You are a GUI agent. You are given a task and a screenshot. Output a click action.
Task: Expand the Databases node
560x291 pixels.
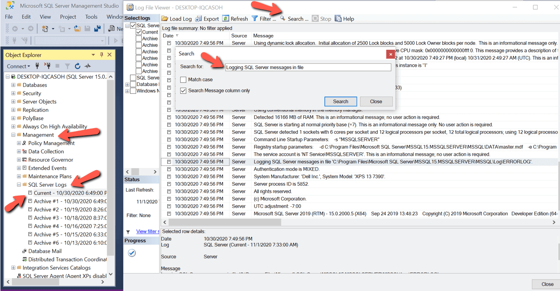(13, 85)
